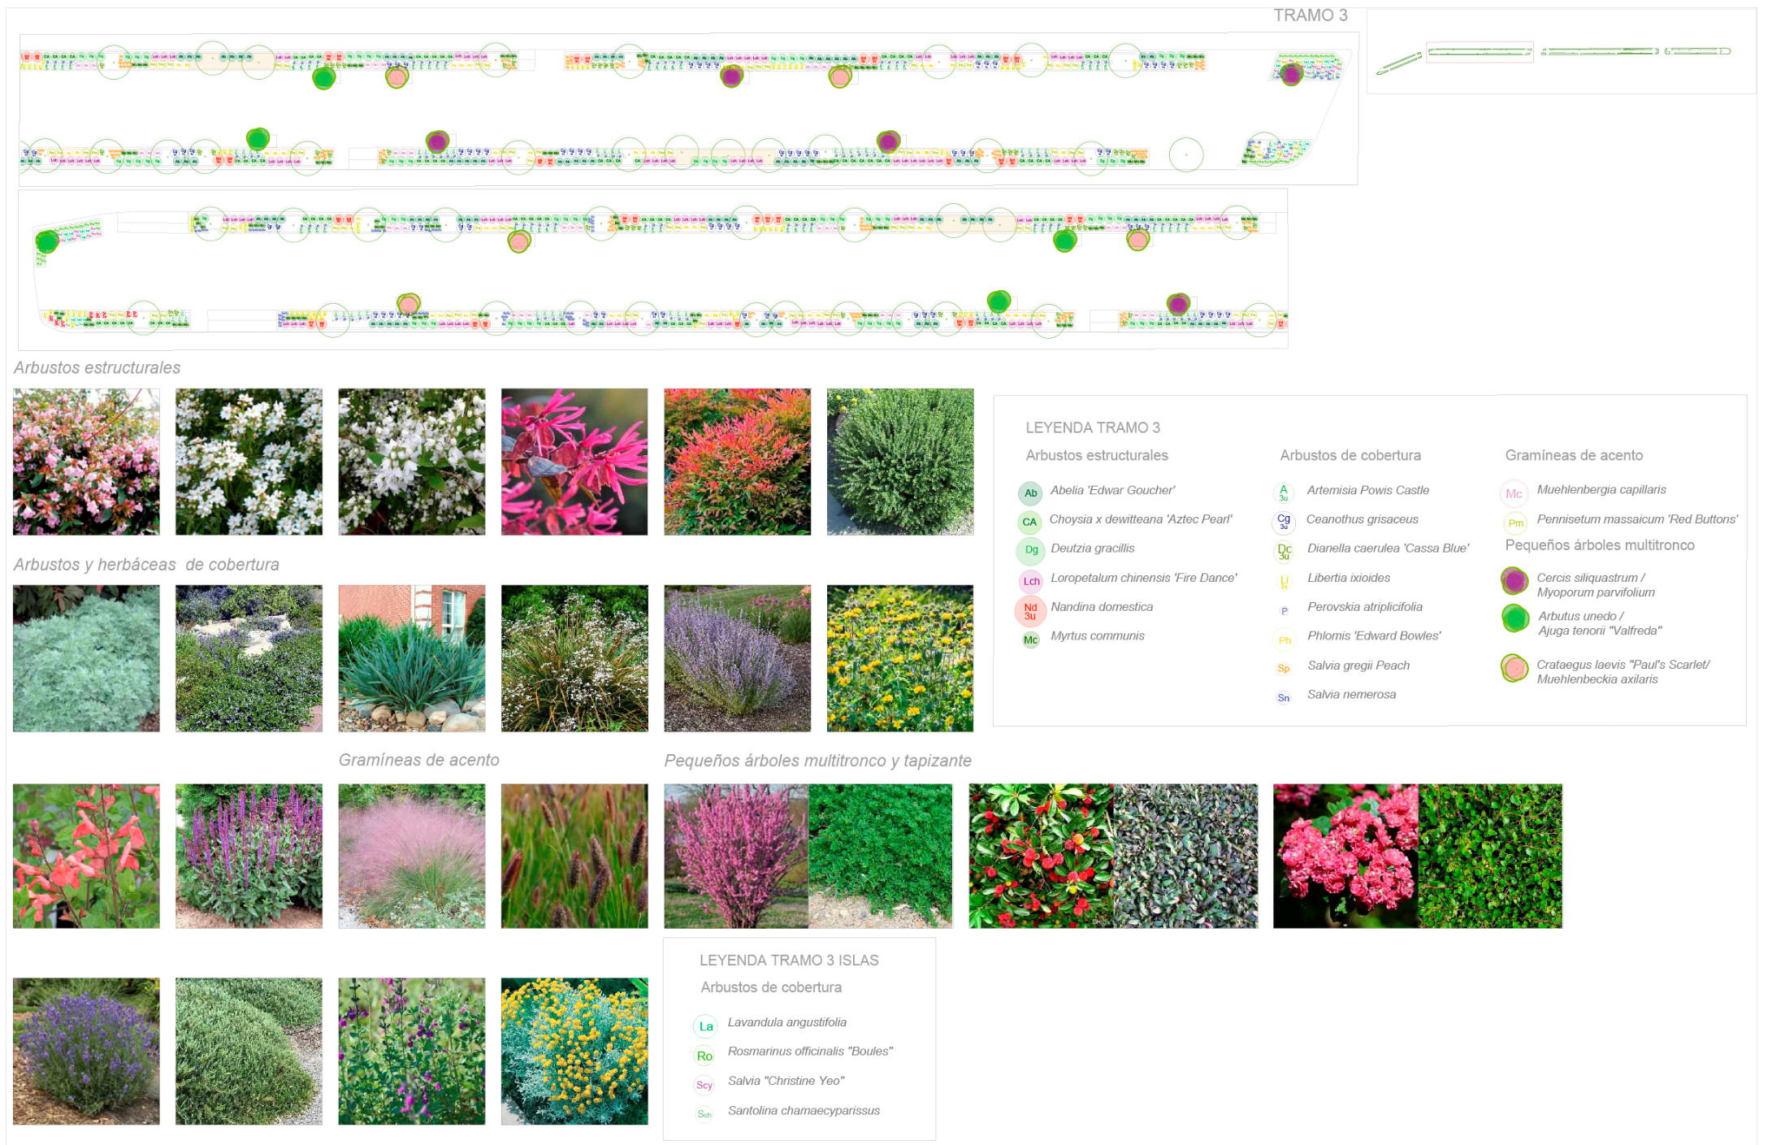Click the Deutzia 'Dg' legend icon

tap(1031, 550)
